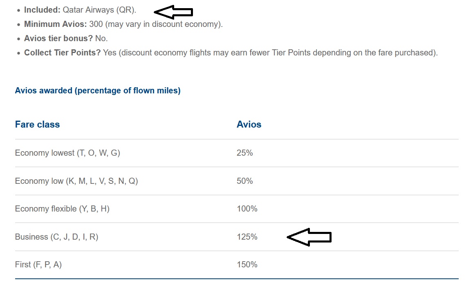The image size is (473, 291).
Task: Click the 100% Avios value
Action: (247, 209)
